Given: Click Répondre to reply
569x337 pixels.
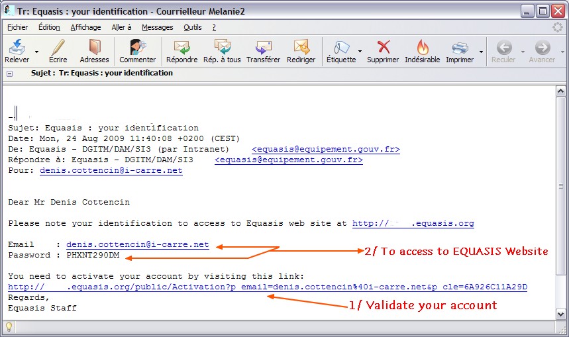Looking at the screenshot, I should click(181, 51).
